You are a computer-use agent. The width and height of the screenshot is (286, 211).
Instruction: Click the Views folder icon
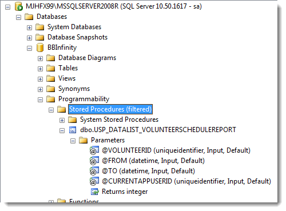pyautogui.click(x=51, y=78)
